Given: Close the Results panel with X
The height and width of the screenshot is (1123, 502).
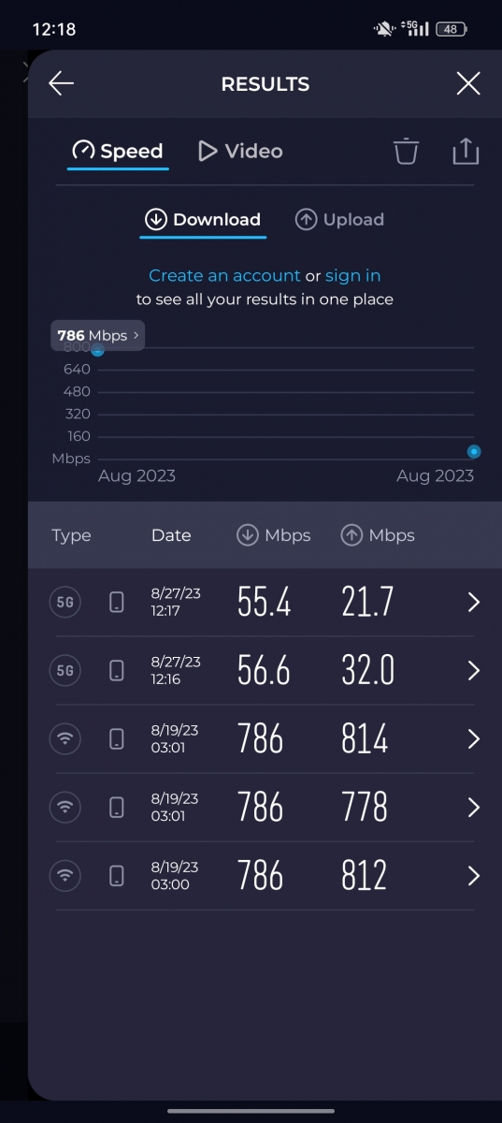Looking at the screenshot, I should click(468, 83).
